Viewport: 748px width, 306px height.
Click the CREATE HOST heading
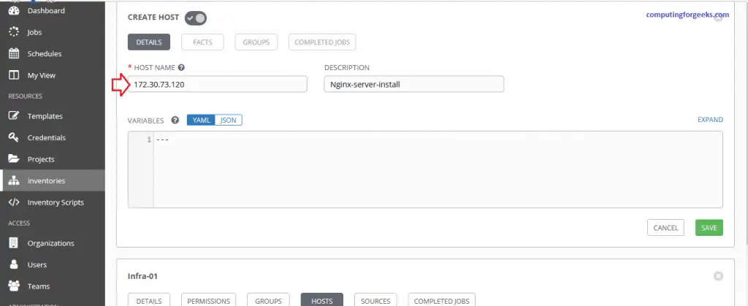click(153, 17)
